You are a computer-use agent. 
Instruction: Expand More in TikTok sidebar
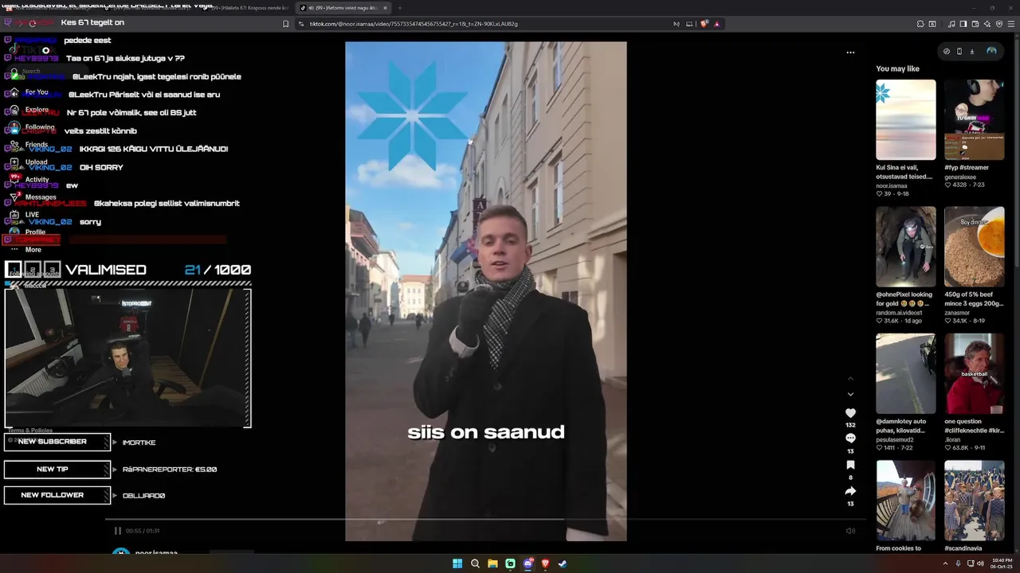[x=33, y=250]
